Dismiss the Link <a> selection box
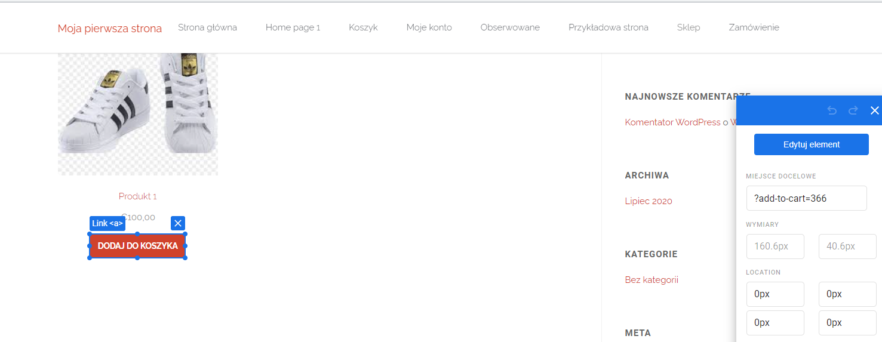 click(x=177, y=223)
